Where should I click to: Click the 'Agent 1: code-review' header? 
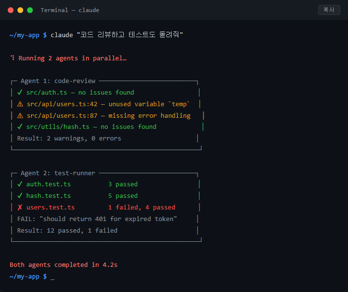tap(58, 81)
